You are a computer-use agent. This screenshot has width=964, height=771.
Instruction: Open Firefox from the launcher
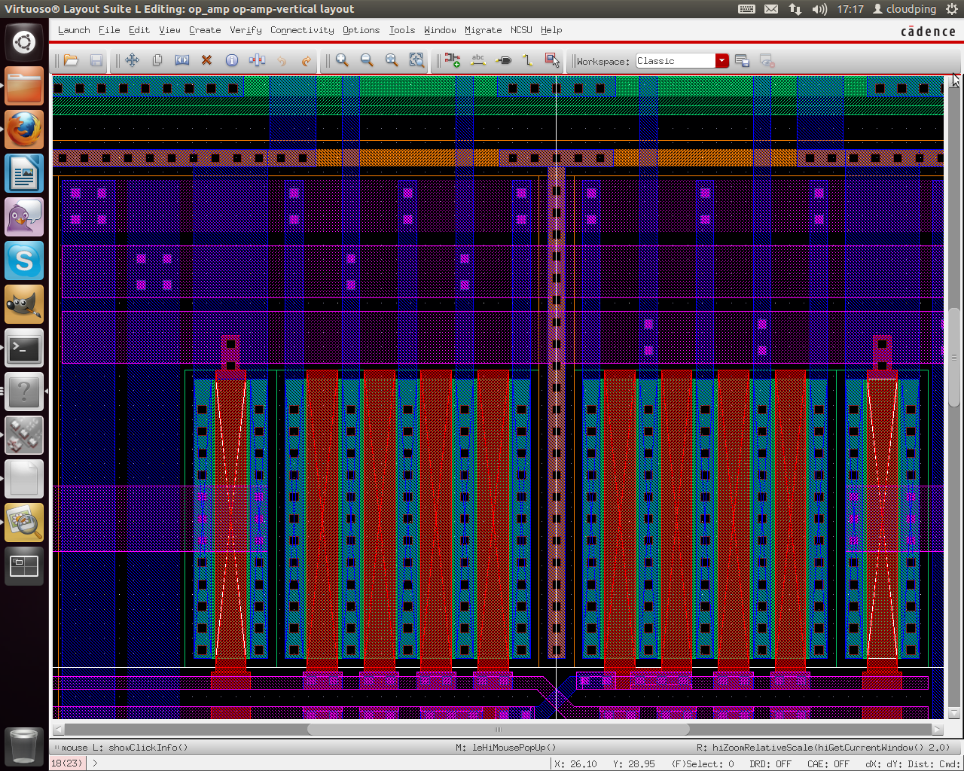pos(24,130)
